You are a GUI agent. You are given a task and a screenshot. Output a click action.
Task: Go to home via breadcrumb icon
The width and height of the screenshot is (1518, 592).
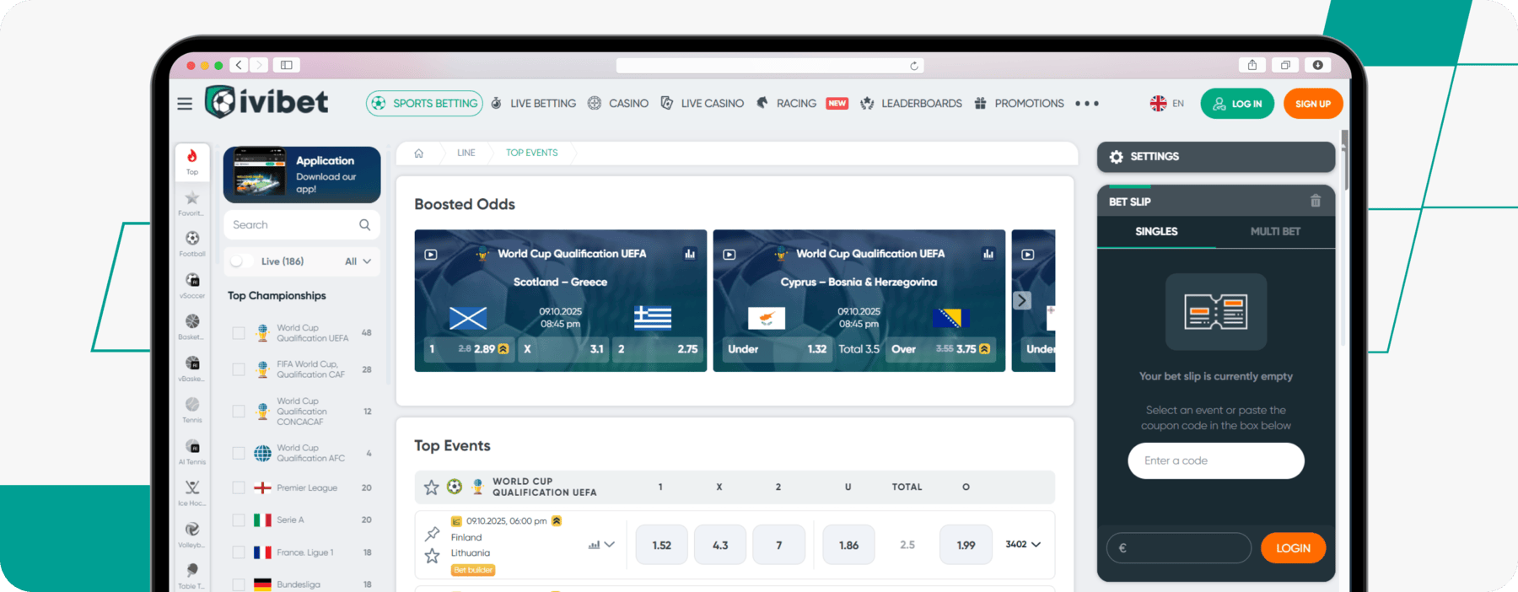coord(418,153)
